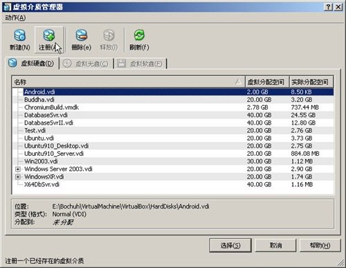Sort by the 虚拟分配空间 column header
The height and width of the screenshot is (268, 346).
(267, 82)
